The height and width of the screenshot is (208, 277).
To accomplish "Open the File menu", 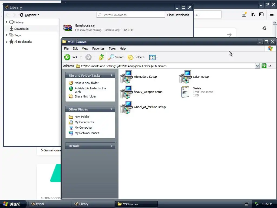I will pos(66,48).
